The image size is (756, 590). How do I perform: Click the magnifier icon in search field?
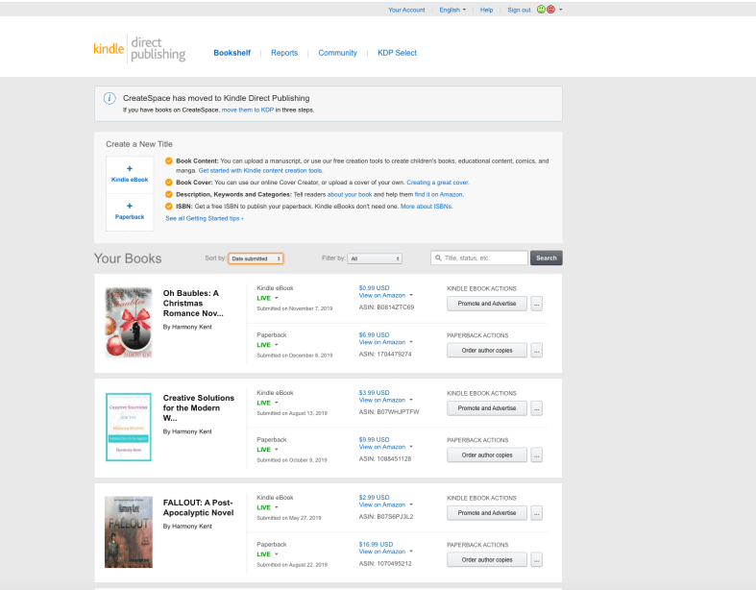438,258
